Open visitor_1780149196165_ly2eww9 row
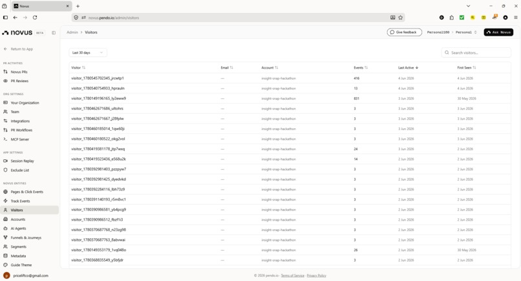 point(290,98)
